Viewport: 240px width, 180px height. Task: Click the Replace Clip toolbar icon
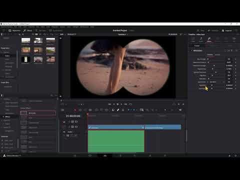[x=106, y=110]
